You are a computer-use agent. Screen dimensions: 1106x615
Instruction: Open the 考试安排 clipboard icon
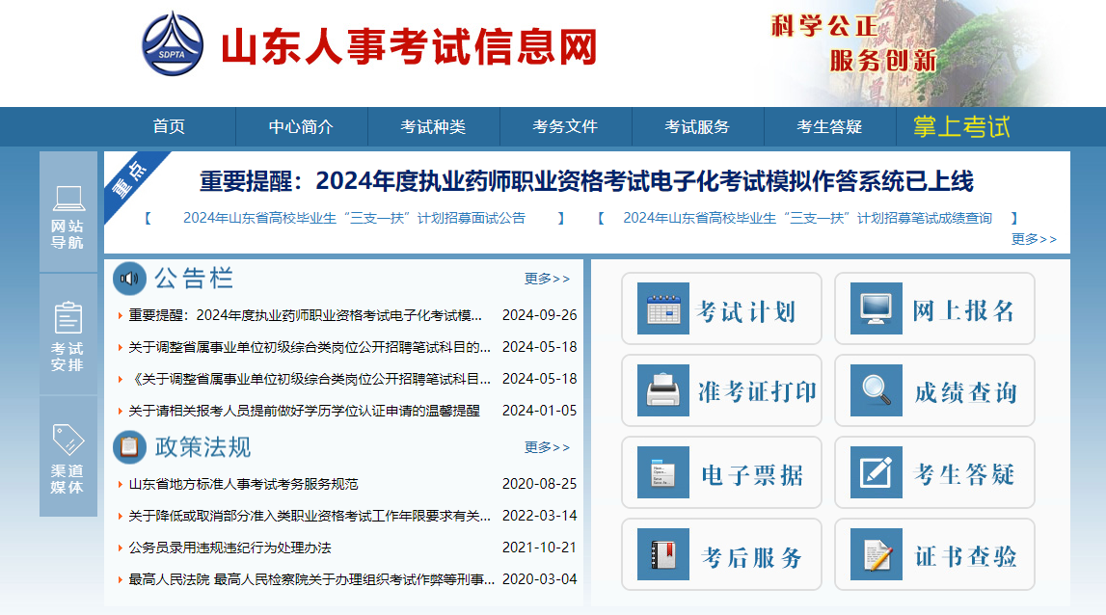pos(68,318)
